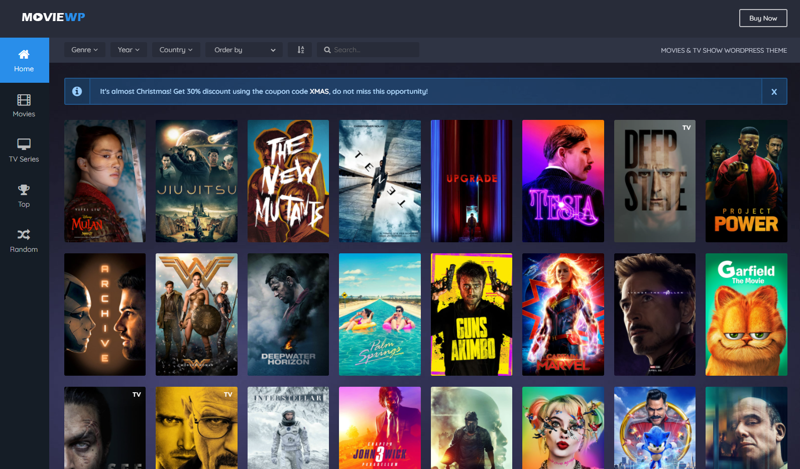The height and width of the screenshot is (469, 800).
Task: Focus the Search input field
Action: pyautogui.click(x=368, y=50)
